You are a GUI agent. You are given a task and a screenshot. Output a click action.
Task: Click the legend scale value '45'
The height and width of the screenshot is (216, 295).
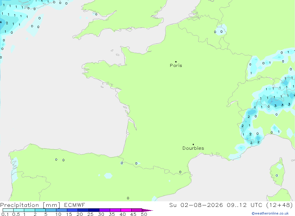(133, 214)
